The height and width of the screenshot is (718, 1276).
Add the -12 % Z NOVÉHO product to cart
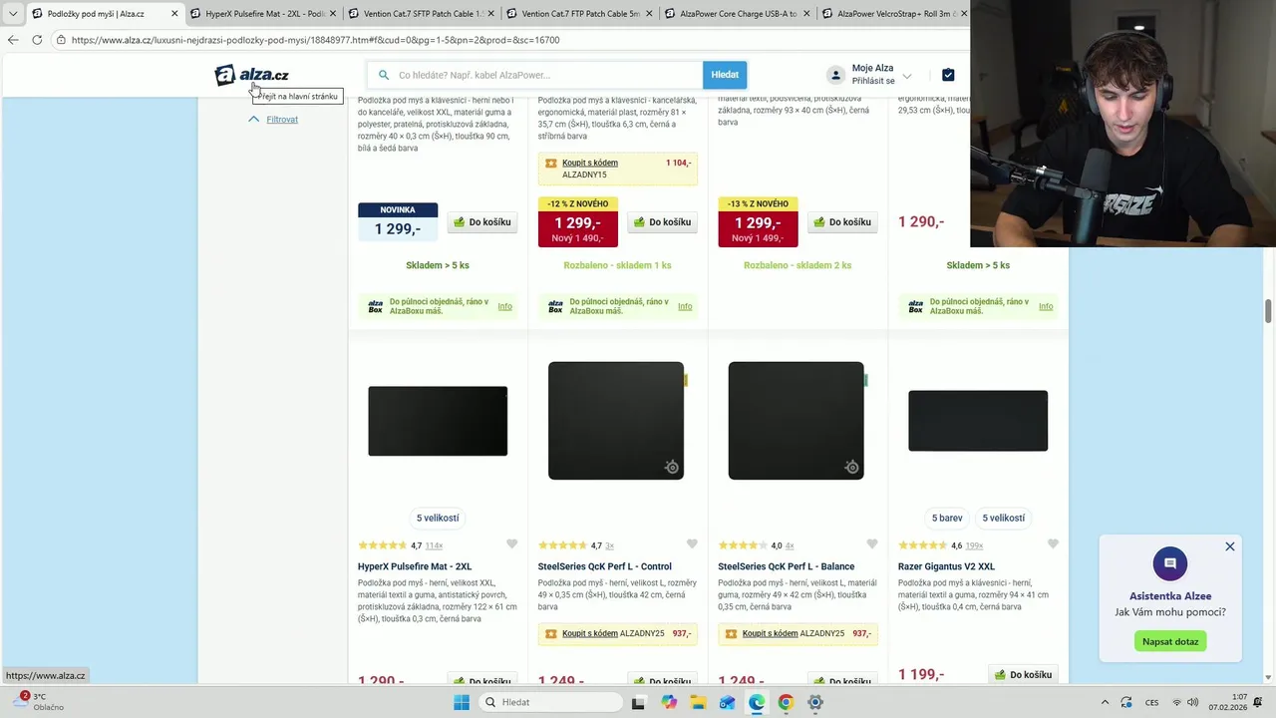pos(662,222)
